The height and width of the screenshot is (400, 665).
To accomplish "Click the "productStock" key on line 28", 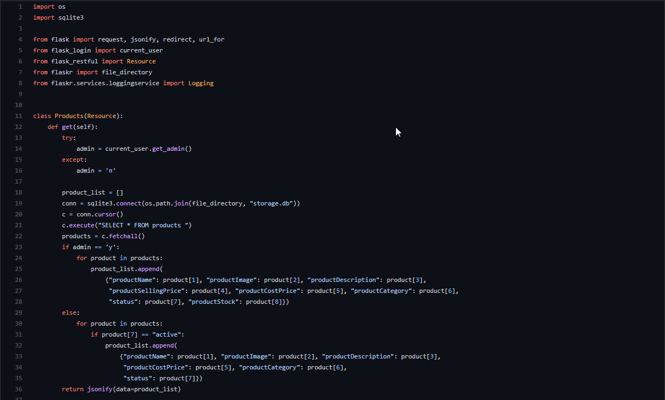I will coord(213,302).
